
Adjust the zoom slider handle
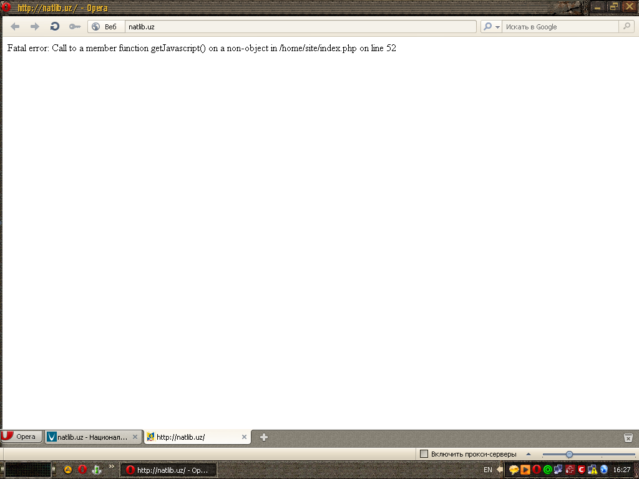[x=569, y=454]
